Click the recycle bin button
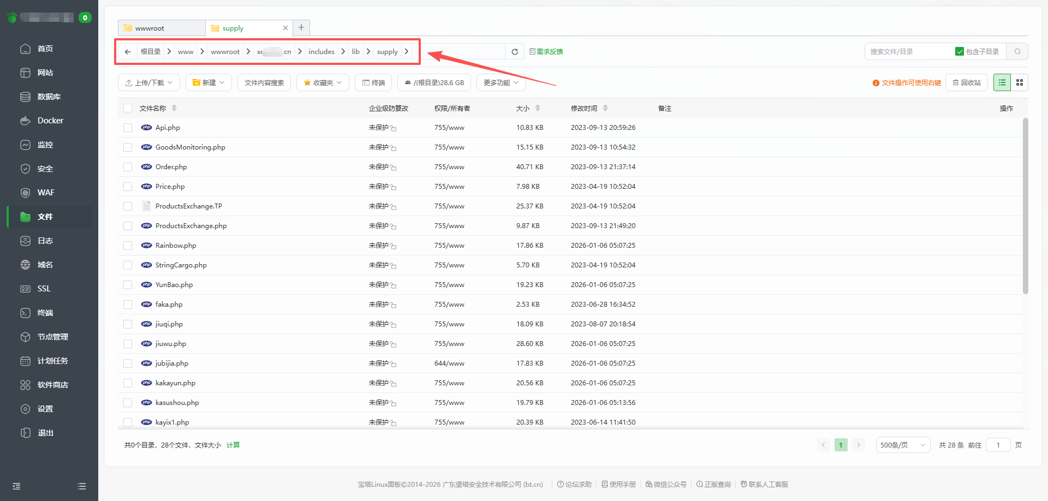1048x501 pixels. pyautogui.click(x=966, y=83)
